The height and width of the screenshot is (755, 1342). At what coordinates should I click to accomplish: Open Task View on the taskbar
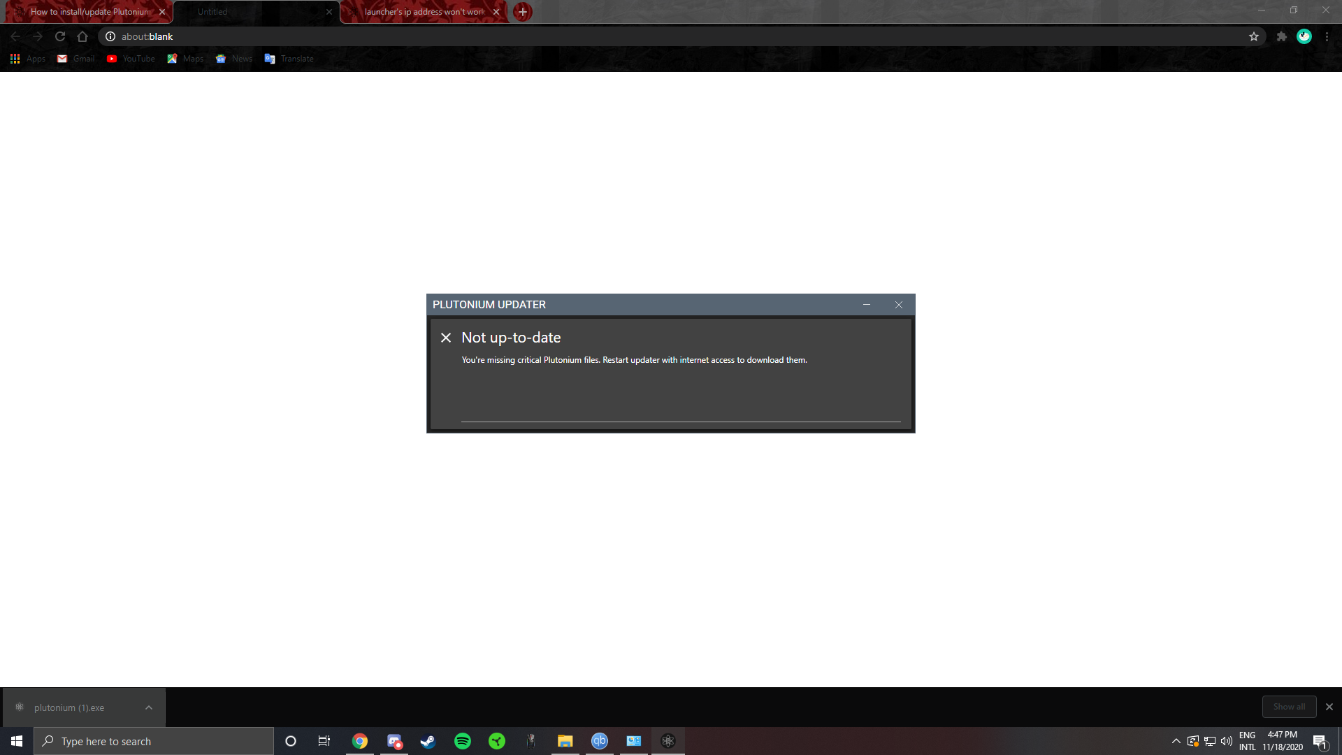click(x=324, y=741)
